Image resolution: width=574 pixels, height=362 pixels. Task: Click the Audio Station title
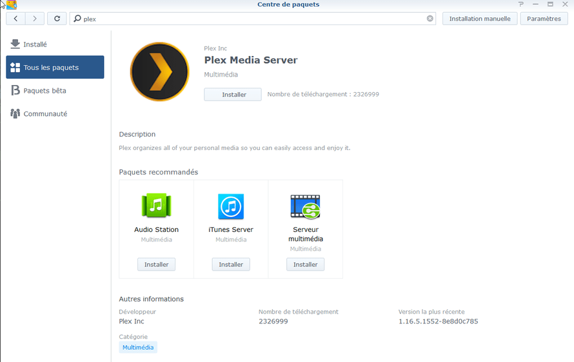pyautogui.click(x=156, y=230)
